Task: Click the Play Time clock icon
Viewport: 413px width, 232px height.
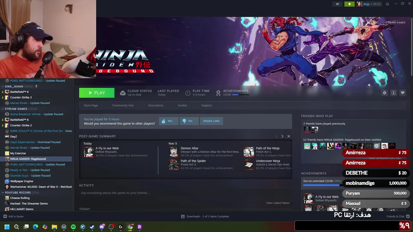Action: tap(188, 93)
